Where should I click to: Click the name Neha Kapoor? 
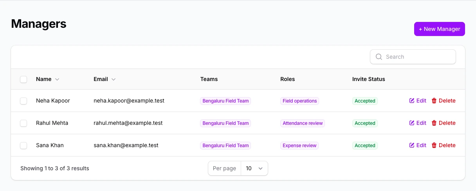53,101
